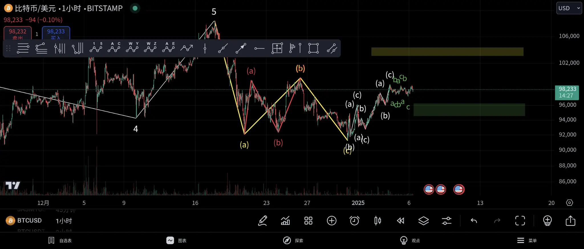584x249 pixels.
Task: Open the first US economic event marker
Action: coord(429,189)
